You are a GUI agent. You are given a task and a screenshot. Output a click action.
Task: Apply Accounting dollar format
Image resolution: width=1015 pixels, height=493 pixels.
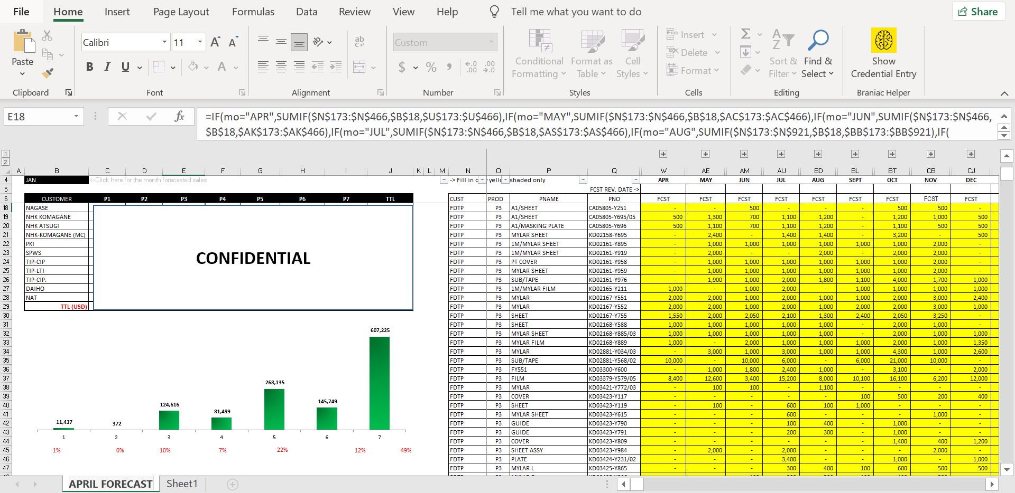click(402, 67)
